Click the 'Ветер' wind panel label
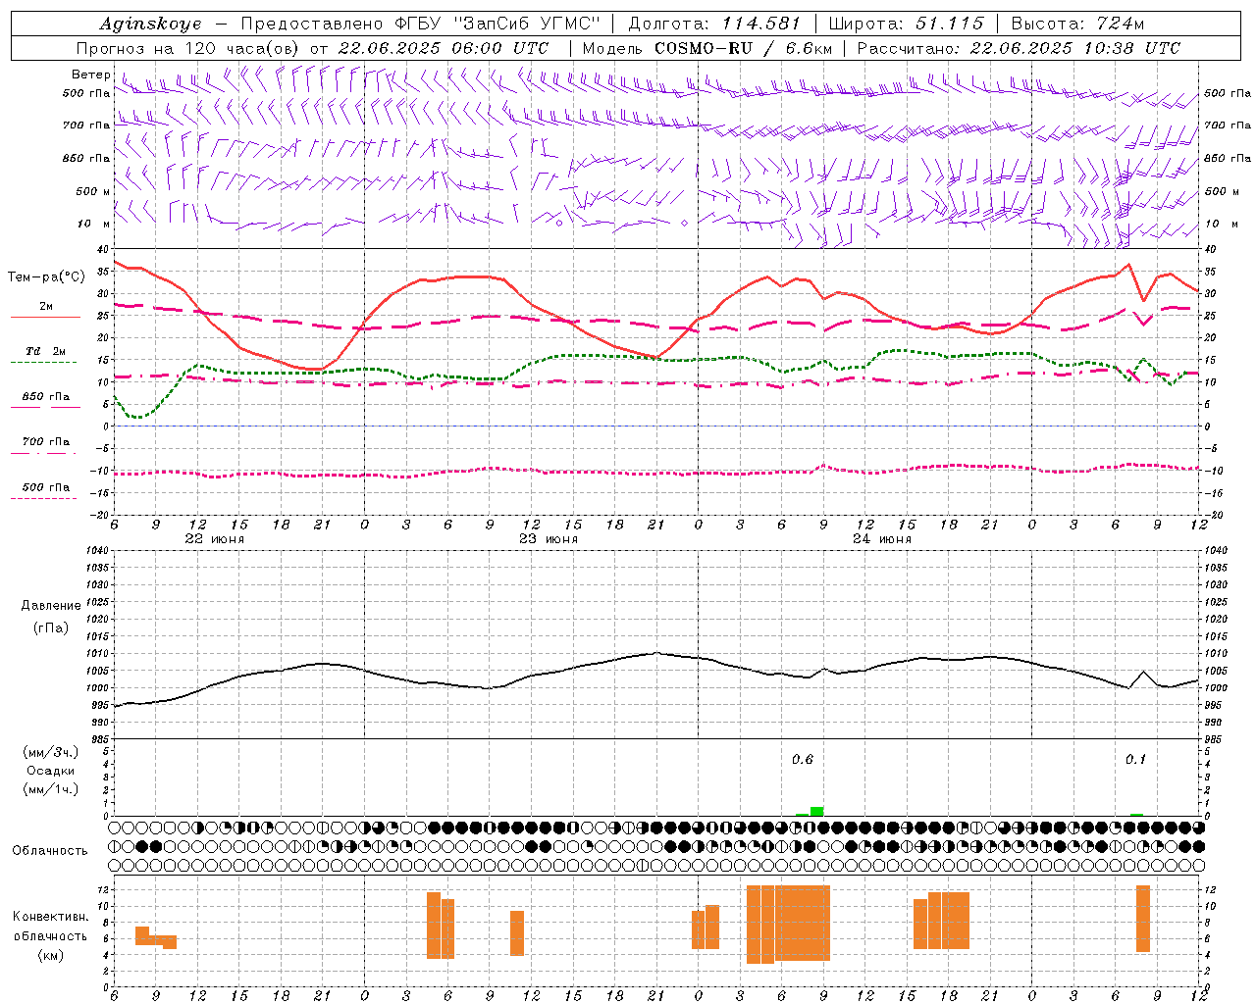1256x1004 pixels. pos(90,75)
